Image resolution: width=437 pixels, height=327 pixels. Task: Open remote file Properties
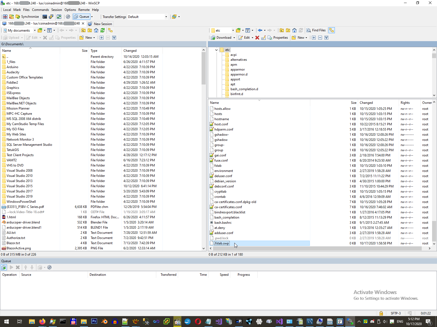point(278,38)
